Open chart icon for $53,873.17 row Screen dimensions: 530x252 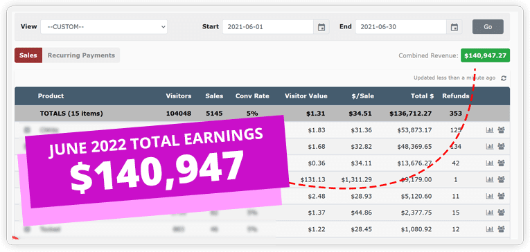489,130
